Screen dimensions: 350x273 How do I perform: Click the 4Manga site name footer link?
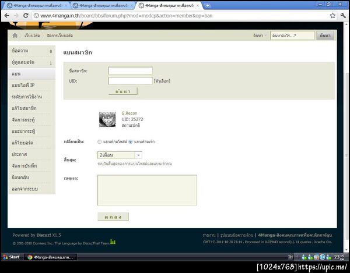point(295,235)
